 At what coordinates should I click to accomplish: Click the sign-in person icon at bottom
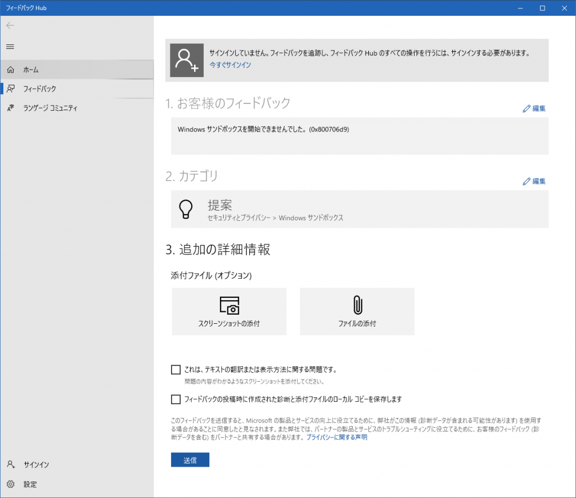(x=10, y=465)
